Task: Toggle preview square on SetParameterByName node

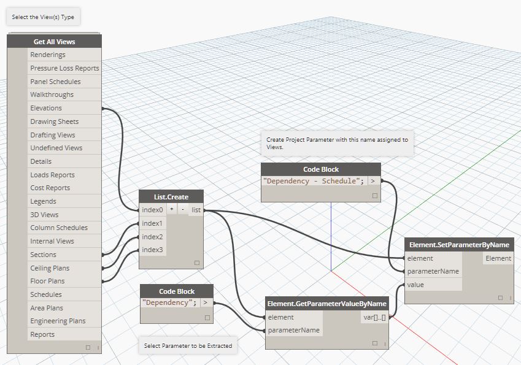Action: [500, 298]
